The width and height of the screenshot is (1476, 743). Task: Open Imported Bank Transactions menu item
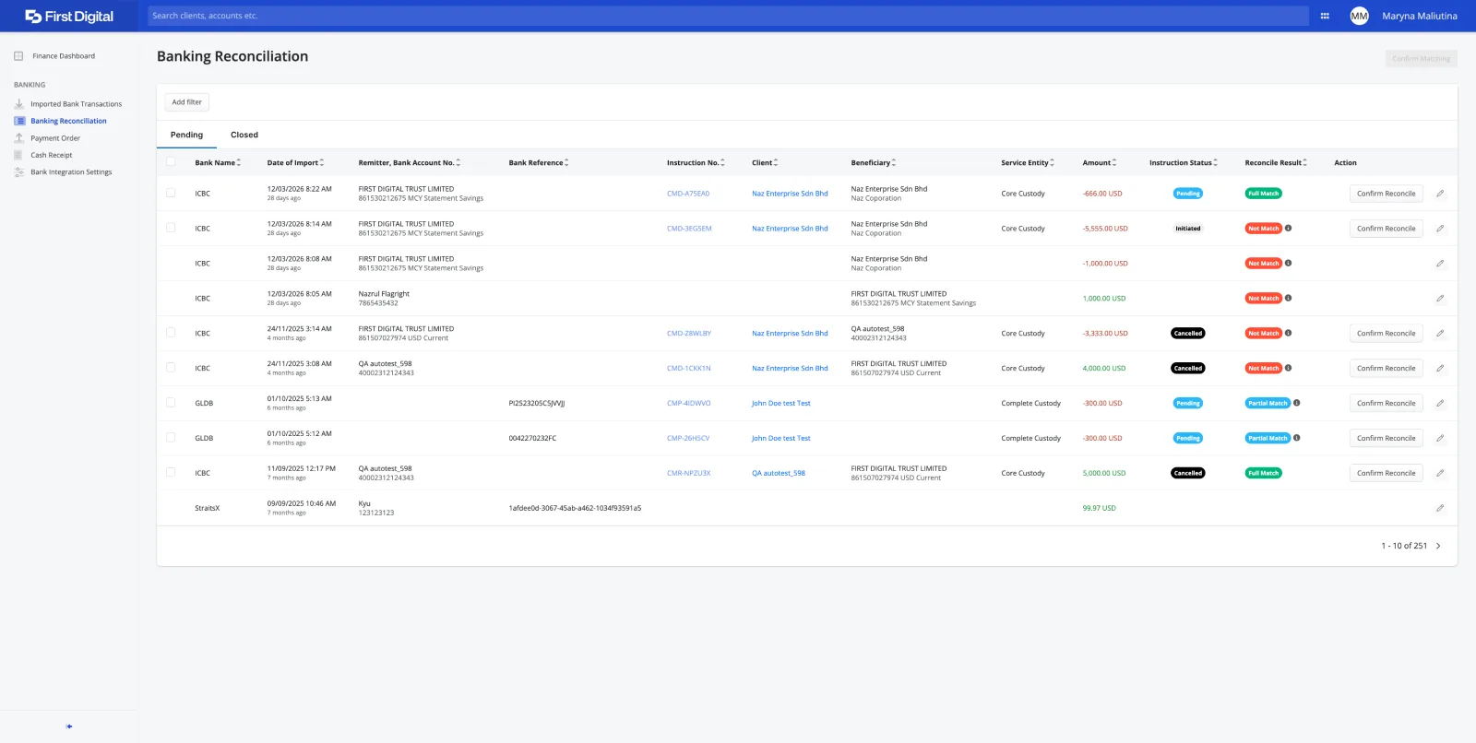(77, 104)
